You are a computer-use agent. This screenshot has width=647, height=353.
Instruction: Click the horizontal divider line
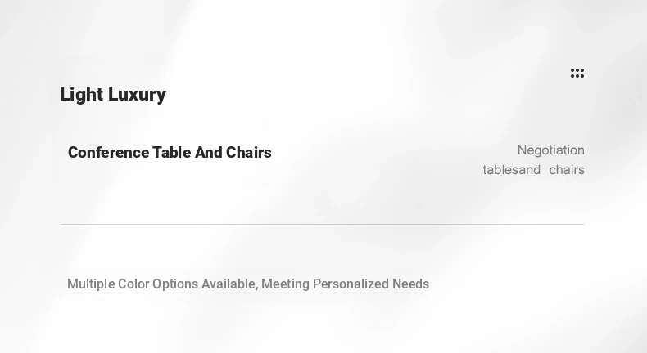click(x=323, y=224)
